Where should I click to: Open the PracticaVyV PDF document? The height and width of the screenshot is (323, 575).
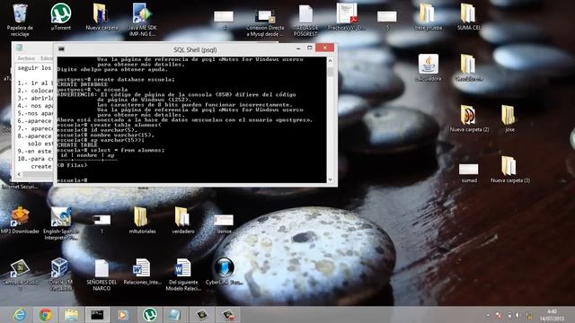tap(347, 16)
